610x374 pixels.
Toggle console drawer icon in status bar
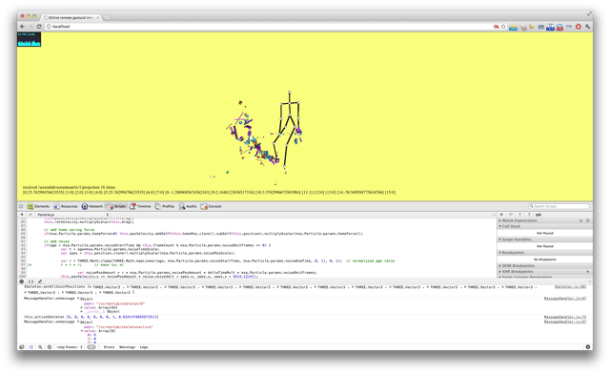coord(30,347)
